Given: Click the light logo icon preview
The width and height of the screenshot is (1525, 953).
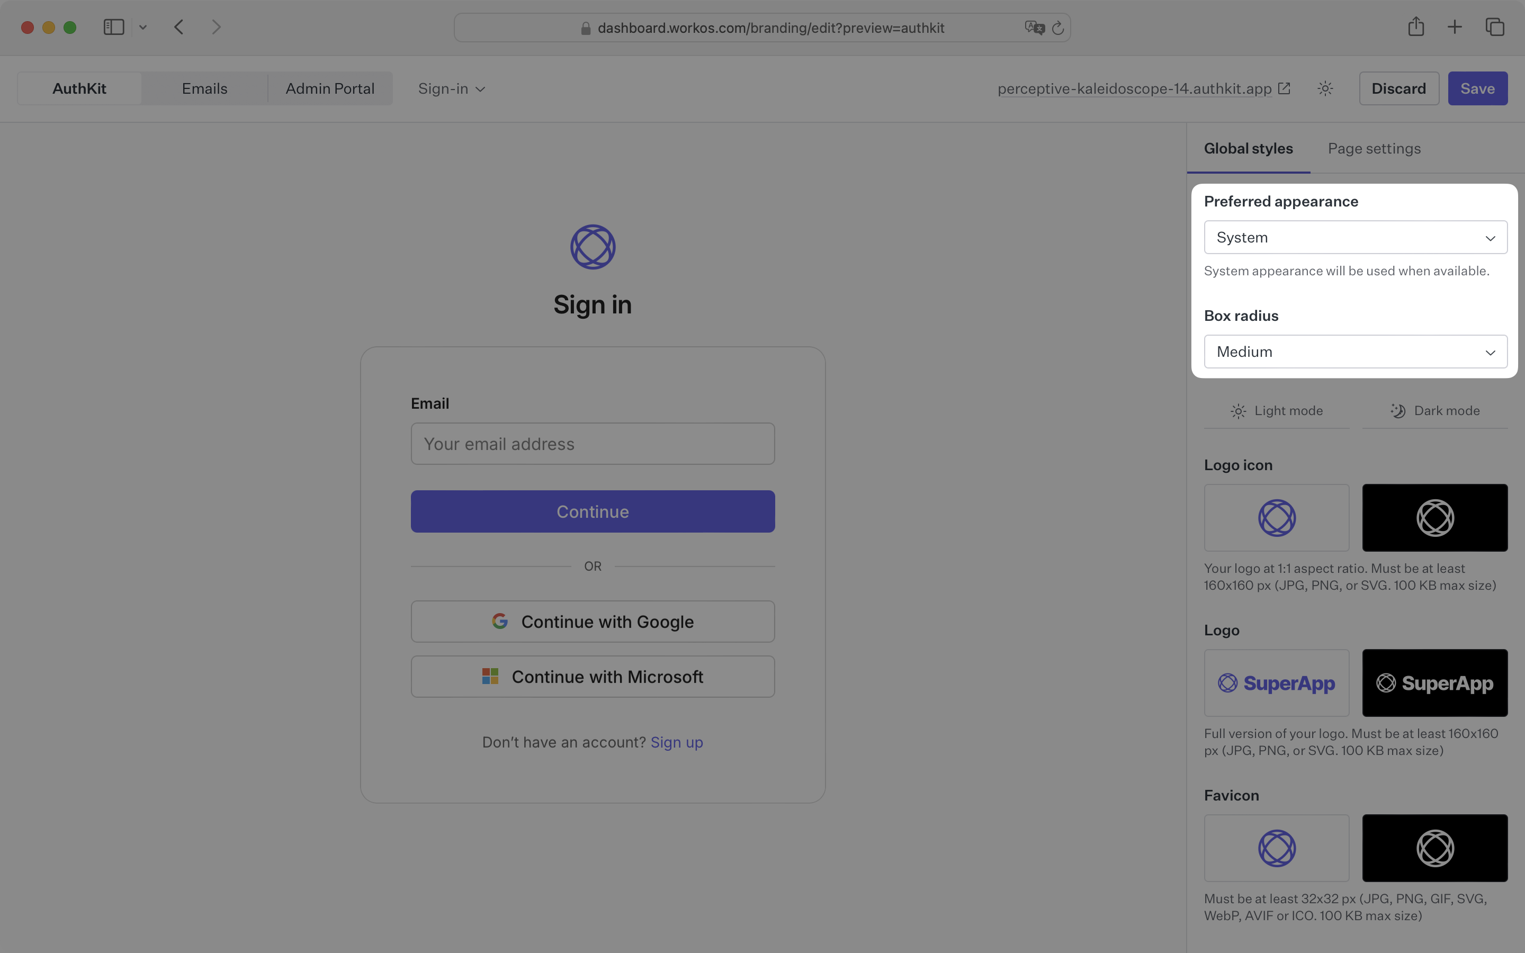Looking at the screenshot, I should pyautogui.click(x=1277, y=517).
